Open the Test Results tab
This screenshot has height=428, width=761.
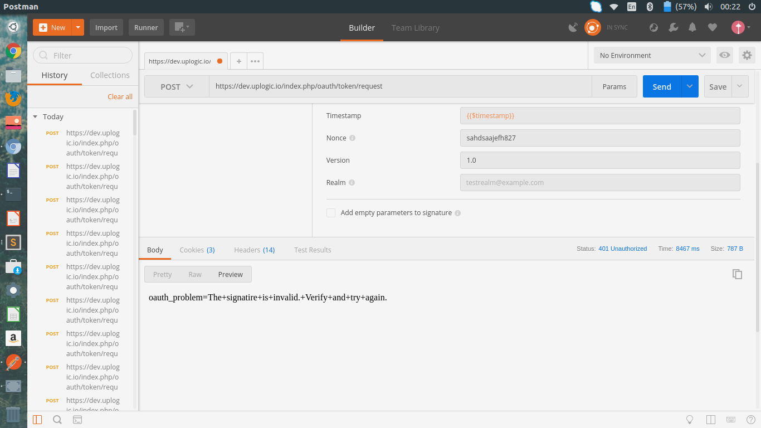[x=313, y=250]
